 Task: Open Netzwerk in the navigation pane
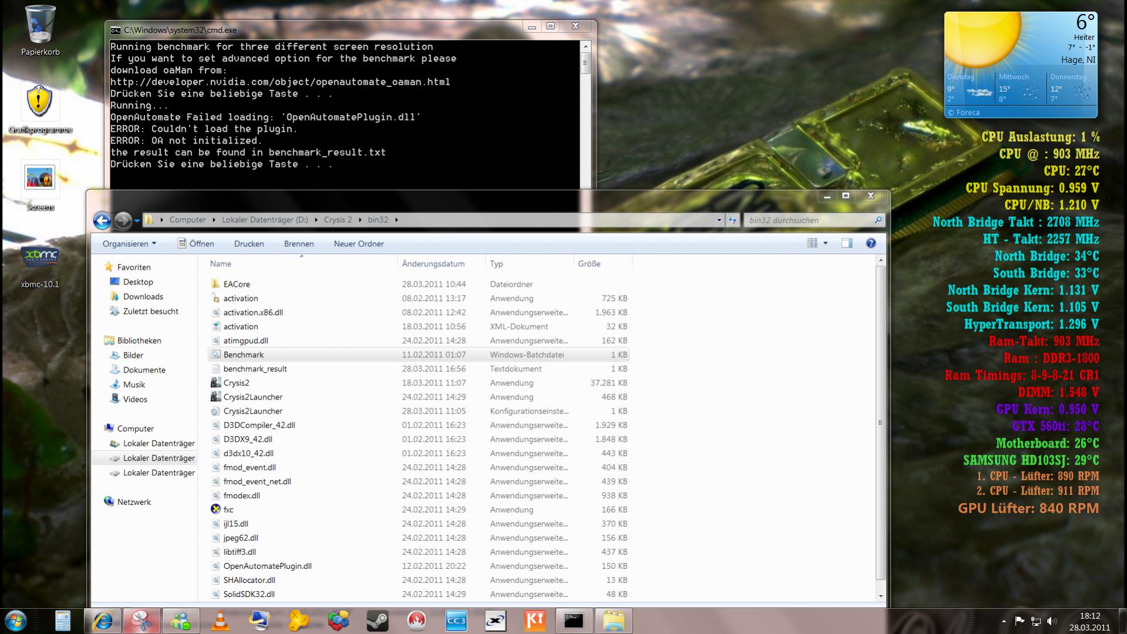click(x=134, y=502)
